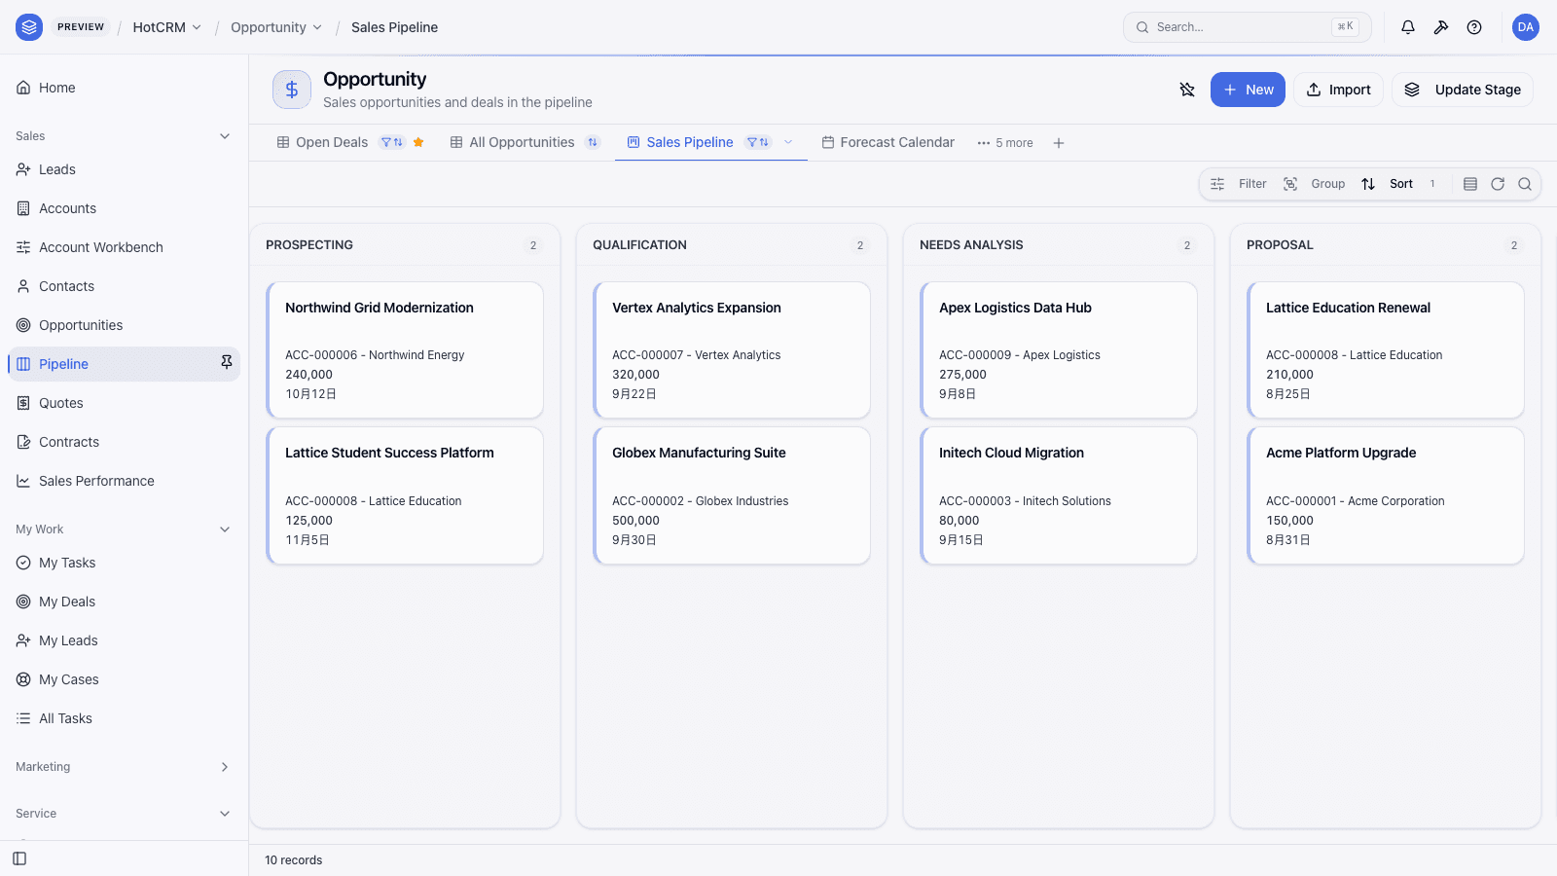Viewport: 1557px width, 876px height.
Task: Click filter-sort indicator on Sales Pipeline tab
Action: tap(758, 142)
